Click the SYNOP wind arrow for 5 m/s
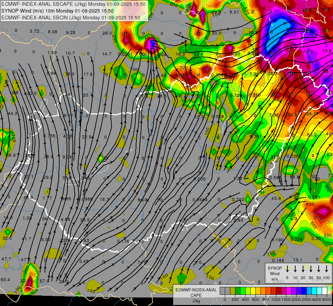The image size is (333, 306). pyautogui.click(x=287, y=269)
